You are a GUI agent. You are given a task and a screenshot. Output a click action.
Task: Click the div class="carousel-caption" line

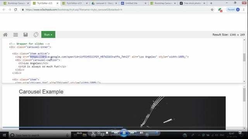pos(38,60)
